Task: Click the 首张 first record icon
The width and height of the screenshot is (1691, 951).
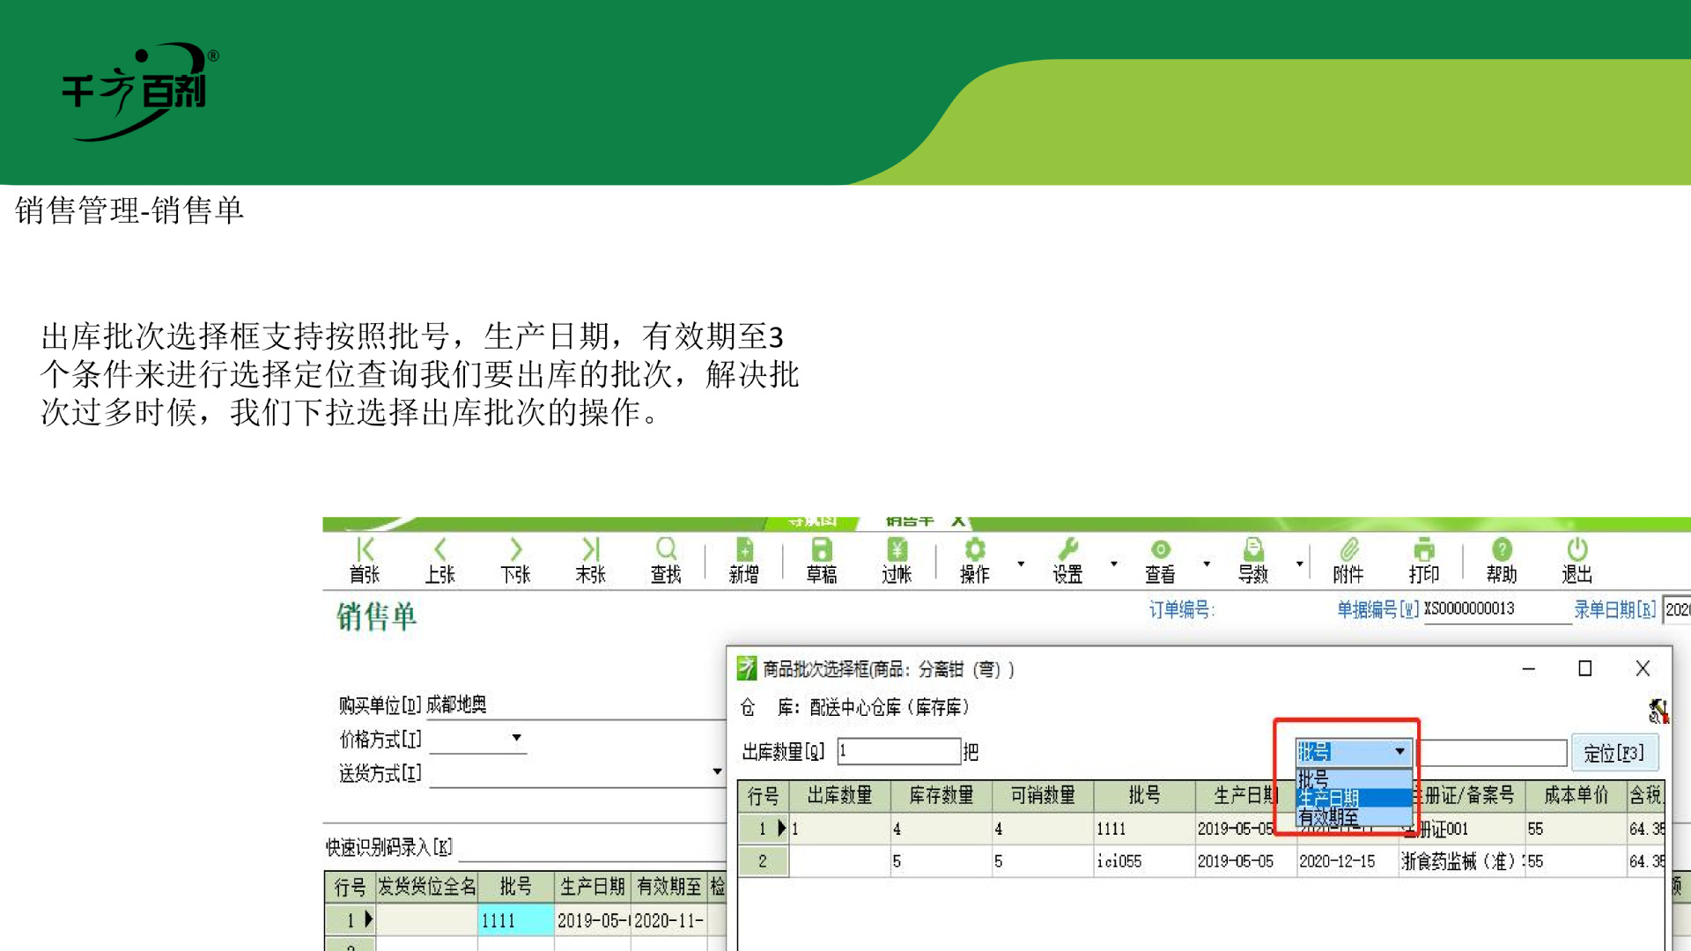Action: coord(365,560)
